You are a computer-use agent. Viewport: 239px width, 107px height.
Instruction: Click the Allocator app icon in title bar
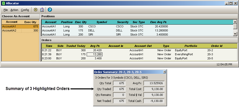[x=3, y=3]
